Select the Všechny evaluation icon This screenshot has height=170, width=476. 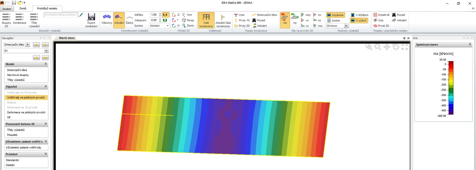(x=107, y=20)
